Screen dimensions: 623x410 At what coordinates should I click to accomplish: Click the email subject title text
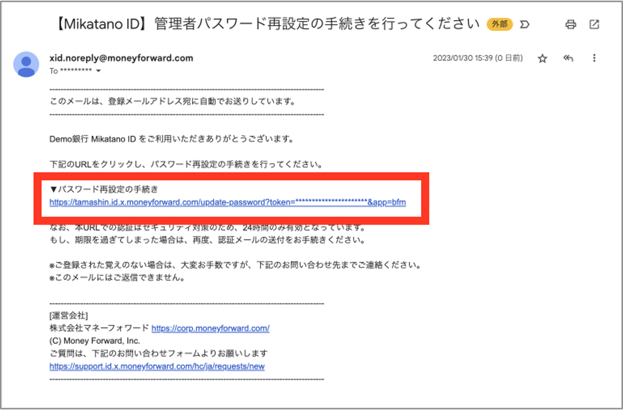pos(266,25)
